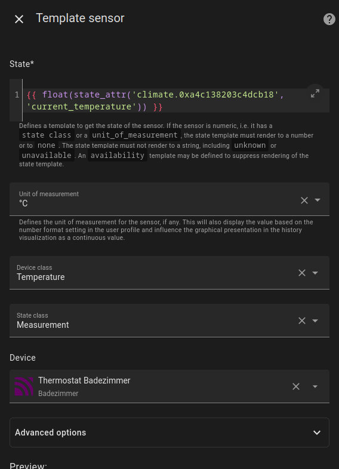Open the help question mark icon
339x469 pixels.
coord(329,19)
